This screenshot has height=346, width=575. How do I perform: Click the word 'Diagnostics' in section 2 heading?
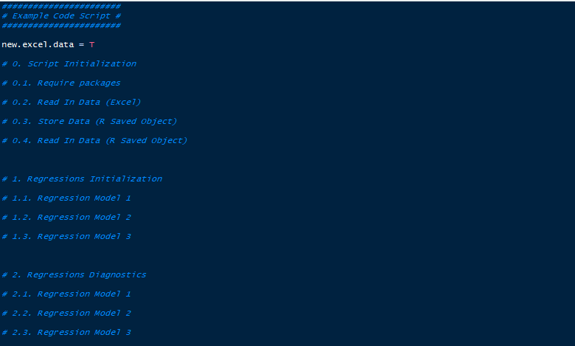pyautogui.click(x=117, y=275)
